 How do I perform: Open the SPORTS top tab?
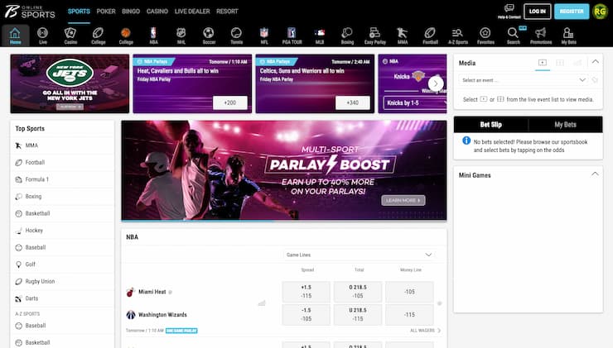[79, 12]
